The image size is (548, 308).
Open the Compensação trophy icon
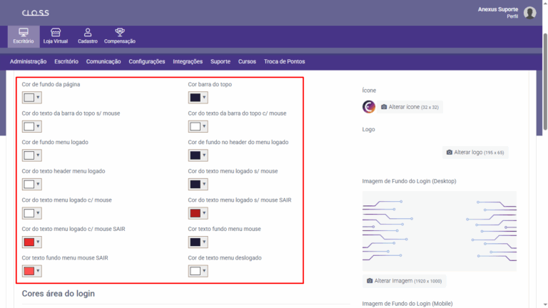click(119, 33)
